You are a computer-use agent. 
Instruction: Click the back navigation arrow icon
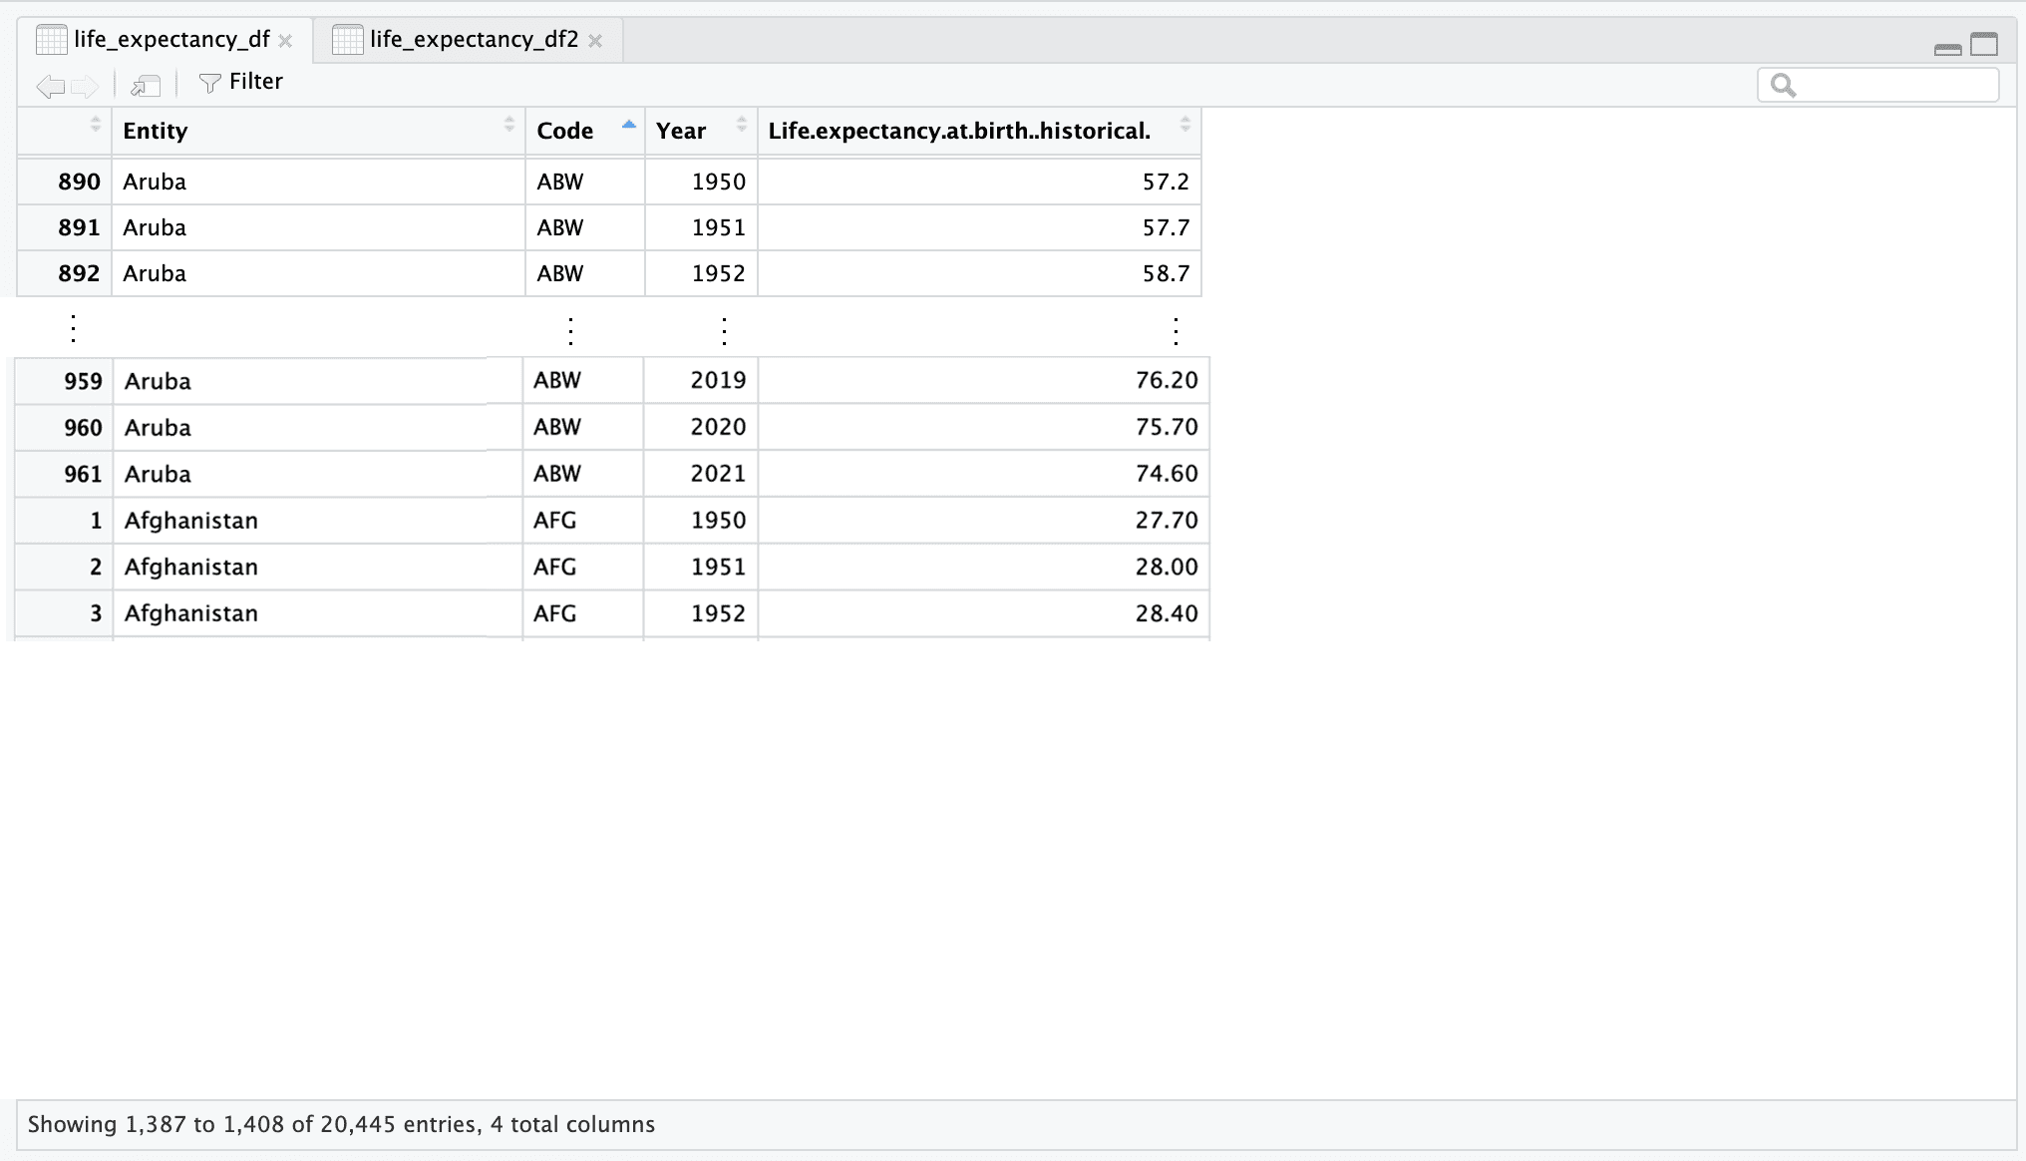[50, 87]
